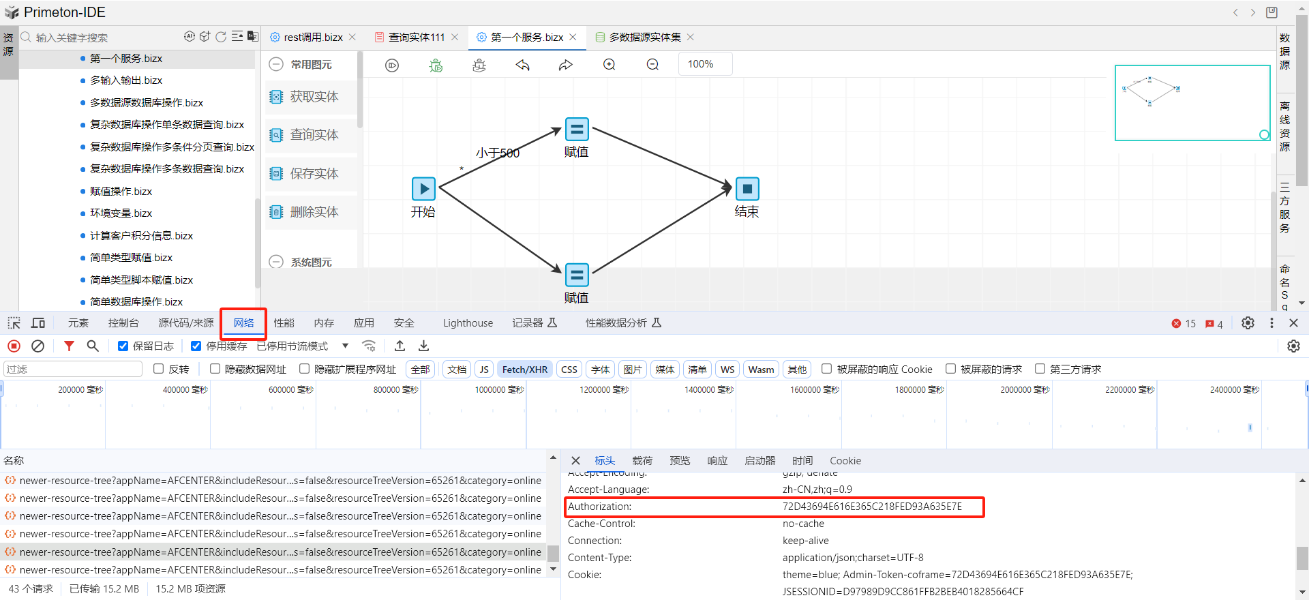This screenshot has height=600, width=1309.
Task: Zoom out on the flow canvas
Action: point(652,65)
